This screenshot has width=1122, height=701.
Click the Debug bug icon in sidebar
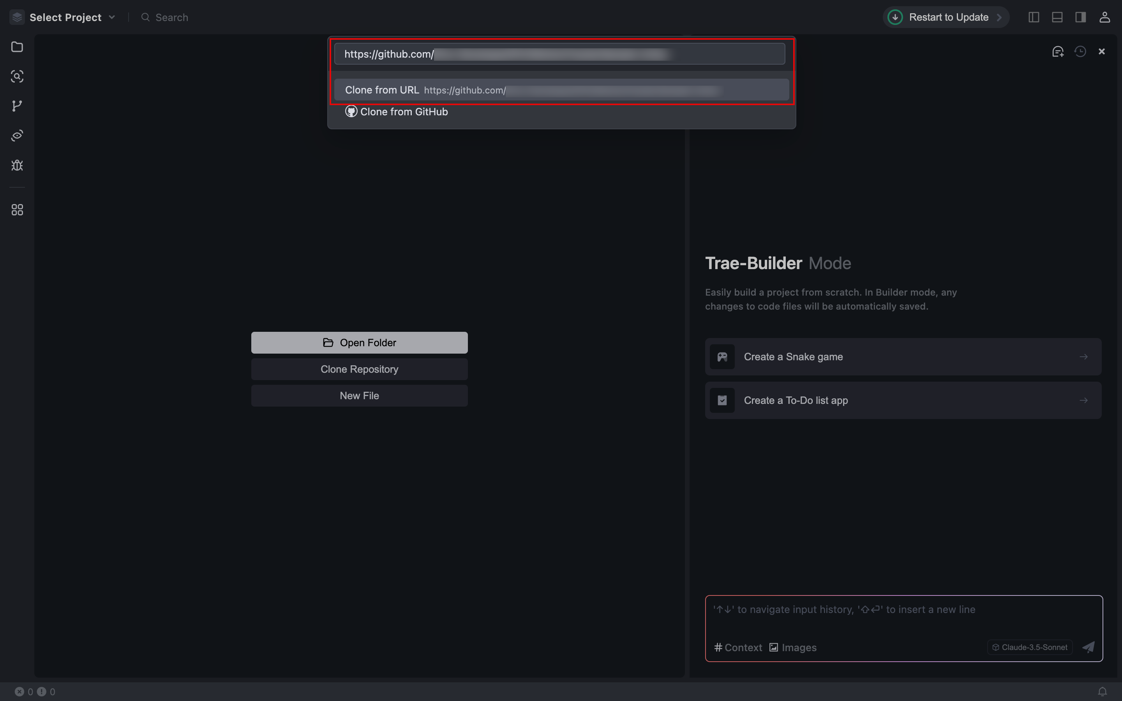pyautogui.click(x=17, y=166)
